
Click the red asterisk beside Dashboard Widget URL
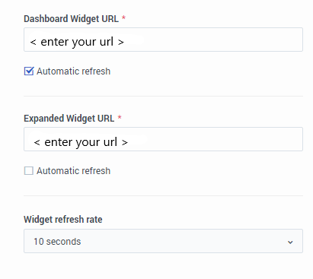click(x=123, y=17)
